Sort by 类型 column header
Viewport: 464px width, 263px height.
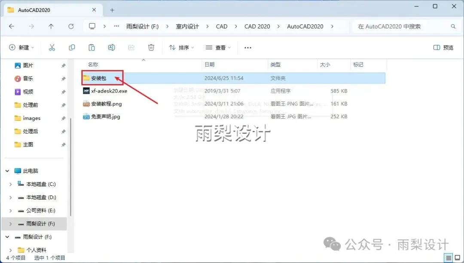tap(275, 64)
